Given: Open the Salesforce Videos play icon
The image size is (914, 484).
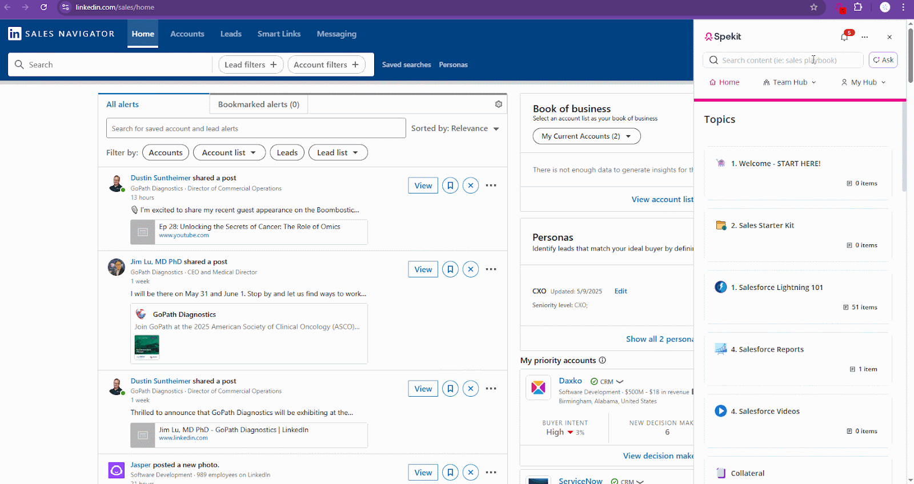Looking at the screenshot, I should tap(721, 411).
